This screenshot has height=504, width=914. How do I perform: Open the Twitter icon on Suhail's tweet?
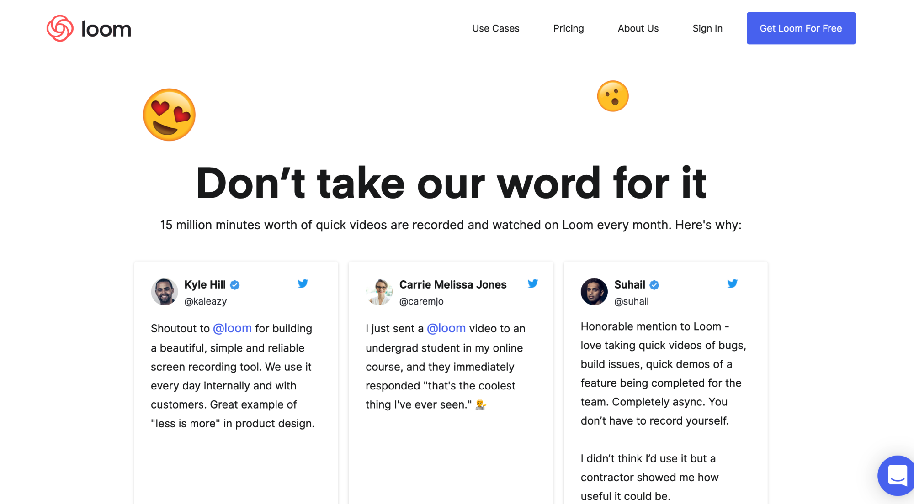click(733, 283)
